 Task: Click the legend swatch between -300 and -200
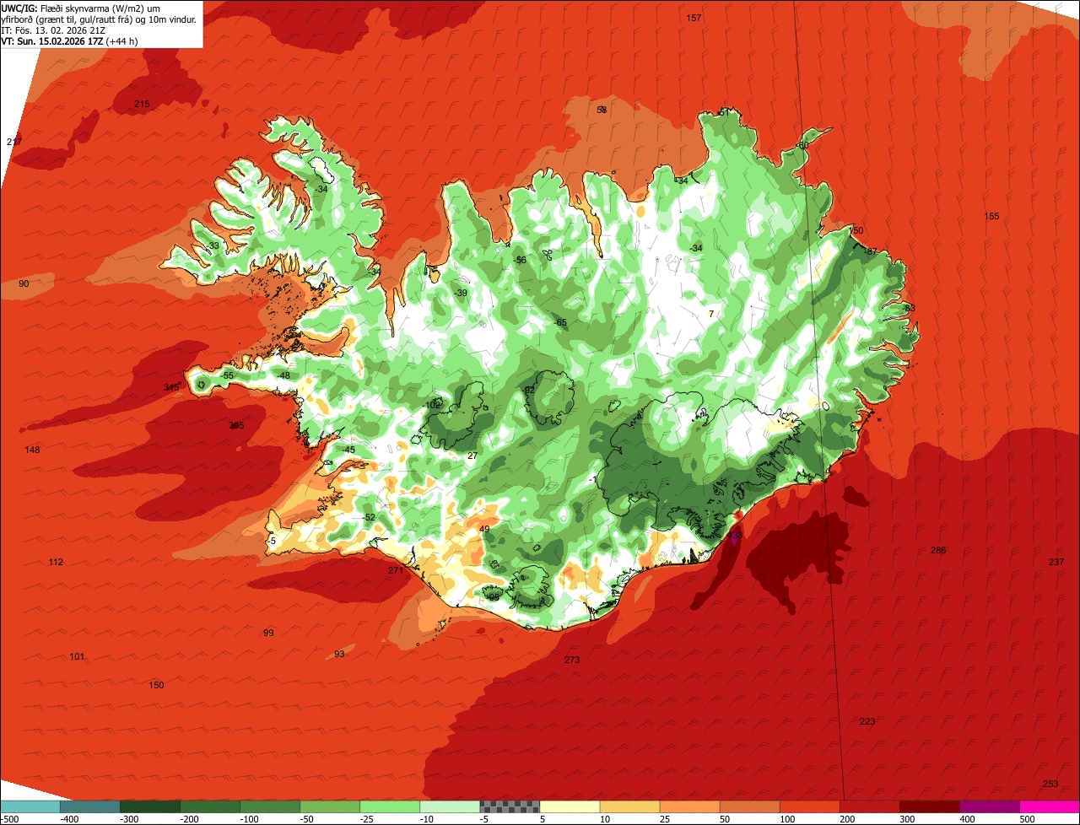coord(150,806)
